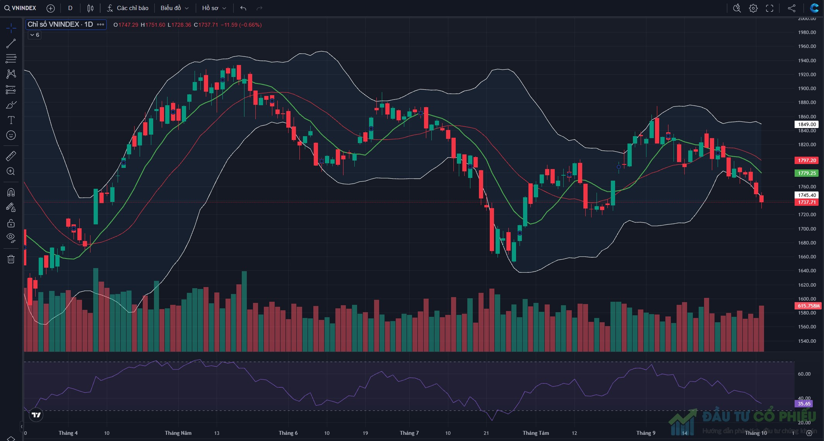Open pattern drawing tools
824x441 pixels.
click(11, 74)
